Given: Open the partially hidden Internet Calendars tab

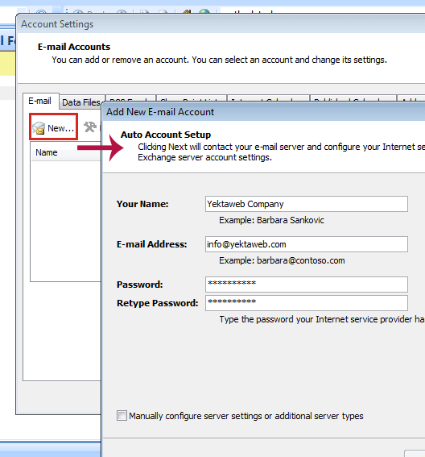Looking at the screenshot, I should [268, 98].
